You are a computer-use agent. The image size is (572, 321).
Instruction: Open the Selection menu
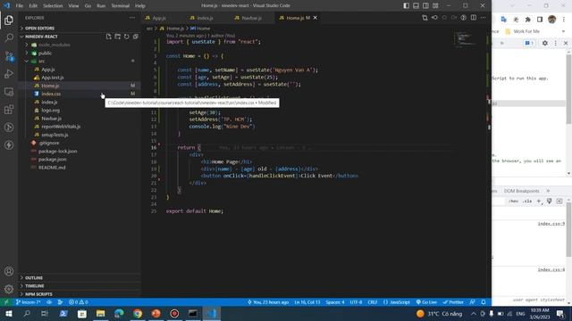[53, 5]
